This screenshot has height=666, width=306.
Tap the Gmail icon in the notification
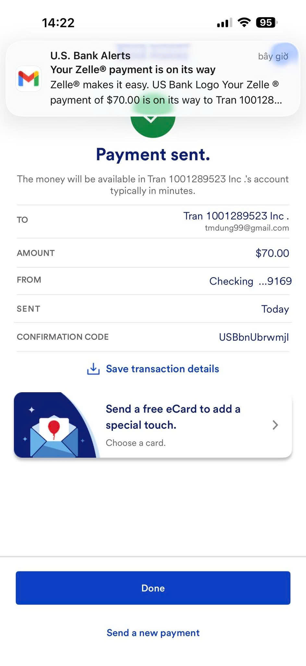click(x=29, y=78)
